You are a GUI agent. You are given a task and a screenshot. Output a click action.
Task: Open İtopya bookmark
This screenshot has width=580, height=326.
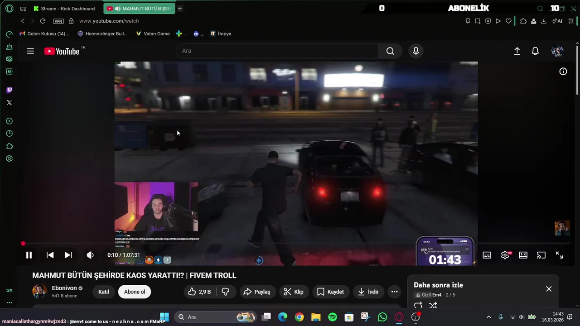coord(221,34)
